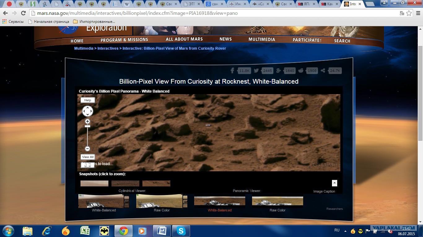
Task: Click the RU language indicator
Action: 337,230
